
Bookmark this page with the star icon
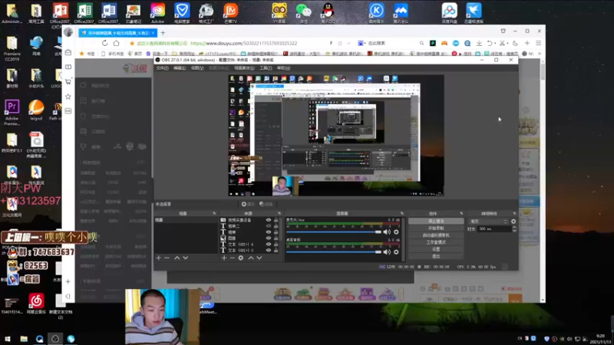coord(132,44)
